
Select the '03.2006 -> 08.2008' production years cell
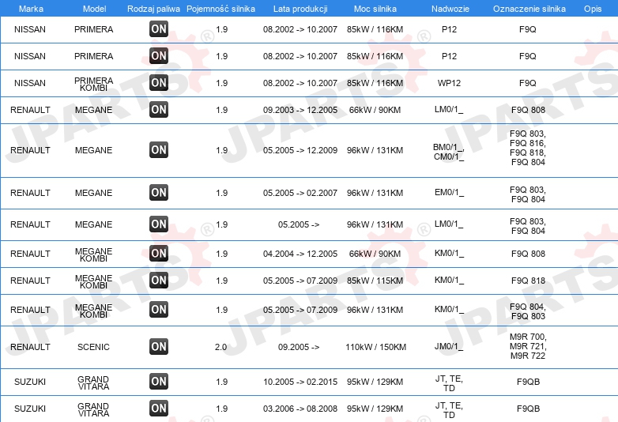300,409
